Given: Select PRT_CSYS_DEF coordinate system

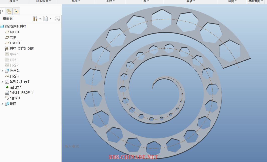Looking at the screenshot, I should coord(22,49).
